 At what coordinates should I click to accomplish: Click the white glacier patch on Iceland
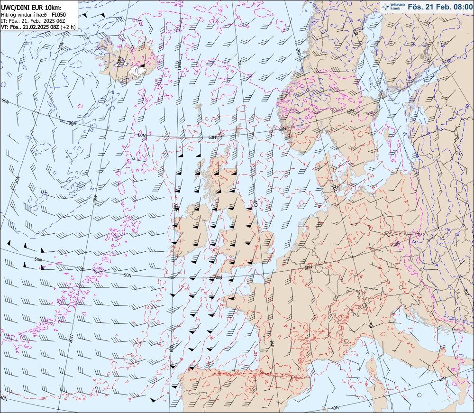[x=137, y=72]
